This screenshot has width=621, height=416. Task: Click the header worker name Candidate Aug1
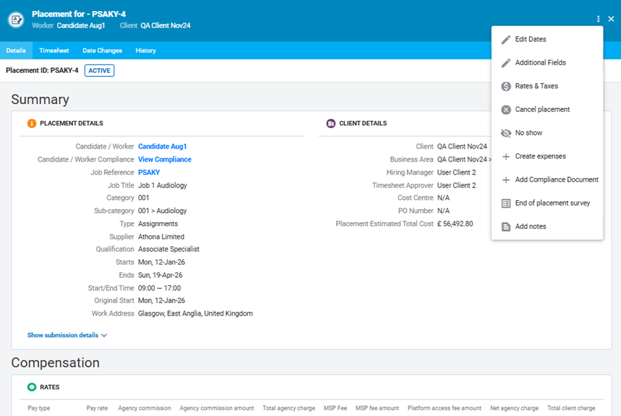81,25
